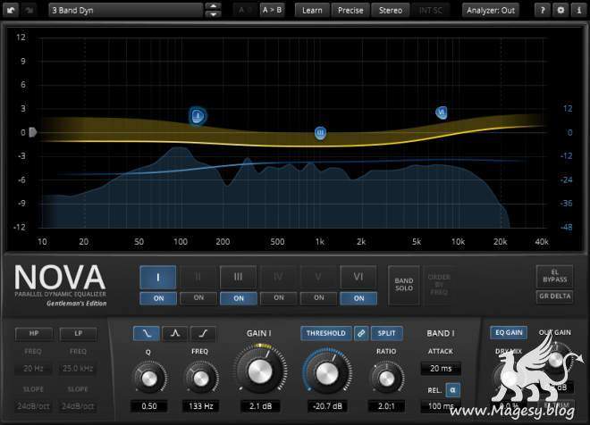Image resolution: width=590 pixels, height=425 pixels.
Task: Enable the HP filter
Action: point(34,333)
